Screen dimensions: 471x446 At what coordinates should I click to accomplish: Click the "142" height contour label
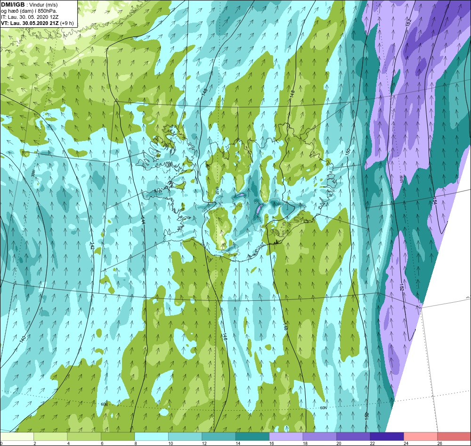point(92,246)
